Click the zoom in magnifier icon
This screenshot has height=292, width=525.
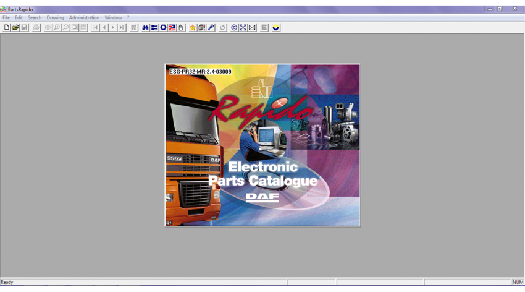coord(57,27)
